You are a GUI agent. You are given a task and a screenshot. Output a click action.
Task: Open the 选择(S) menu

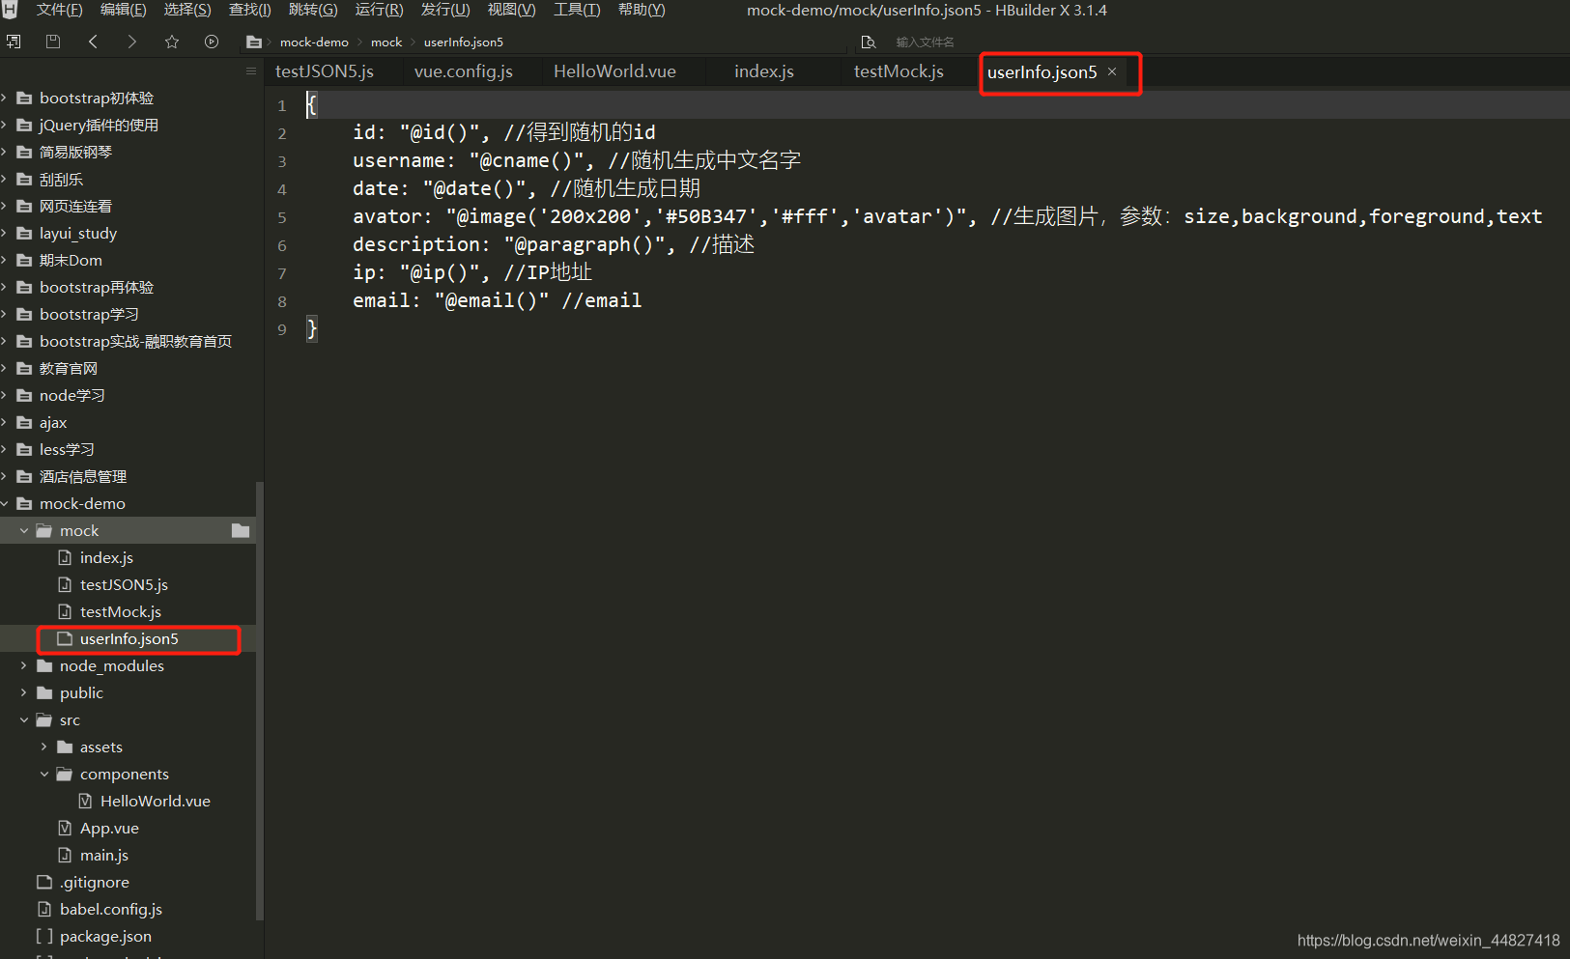(x=187, y=10)
